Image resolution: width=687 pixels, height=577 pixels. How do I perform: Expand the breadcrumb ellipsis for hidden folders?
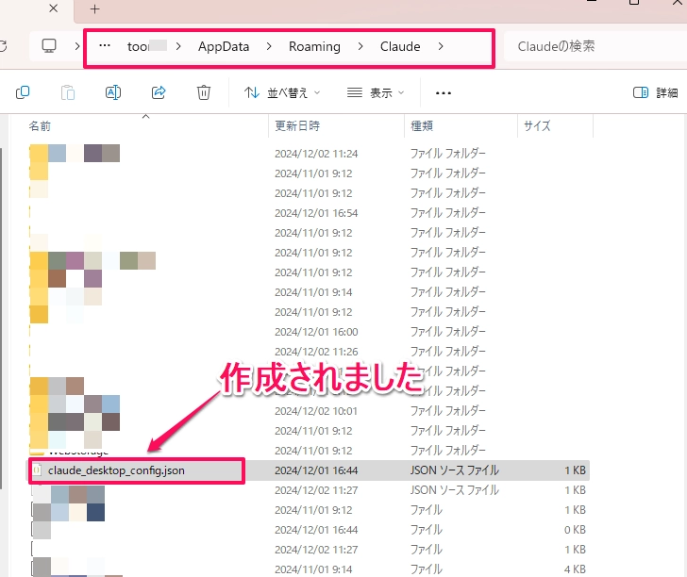point(105,45)
